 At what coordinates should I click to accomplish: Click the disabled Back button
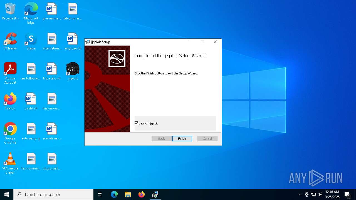(162, 139)
